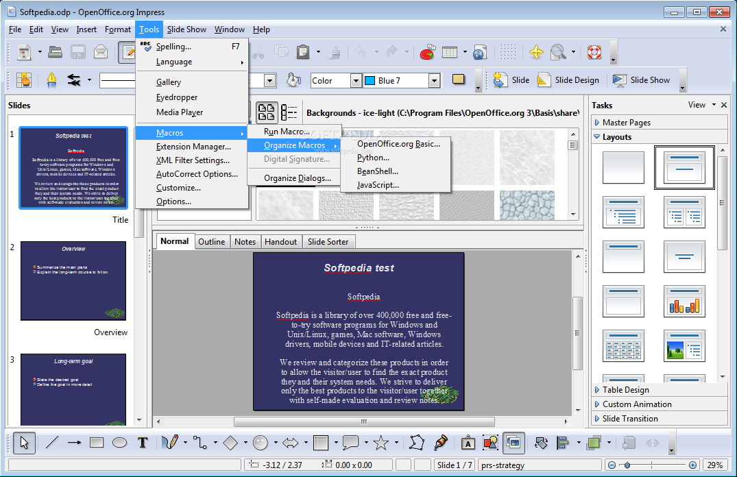Choose the chart layout thumbnail
This screenshot has height=477, width=737.
684,301
